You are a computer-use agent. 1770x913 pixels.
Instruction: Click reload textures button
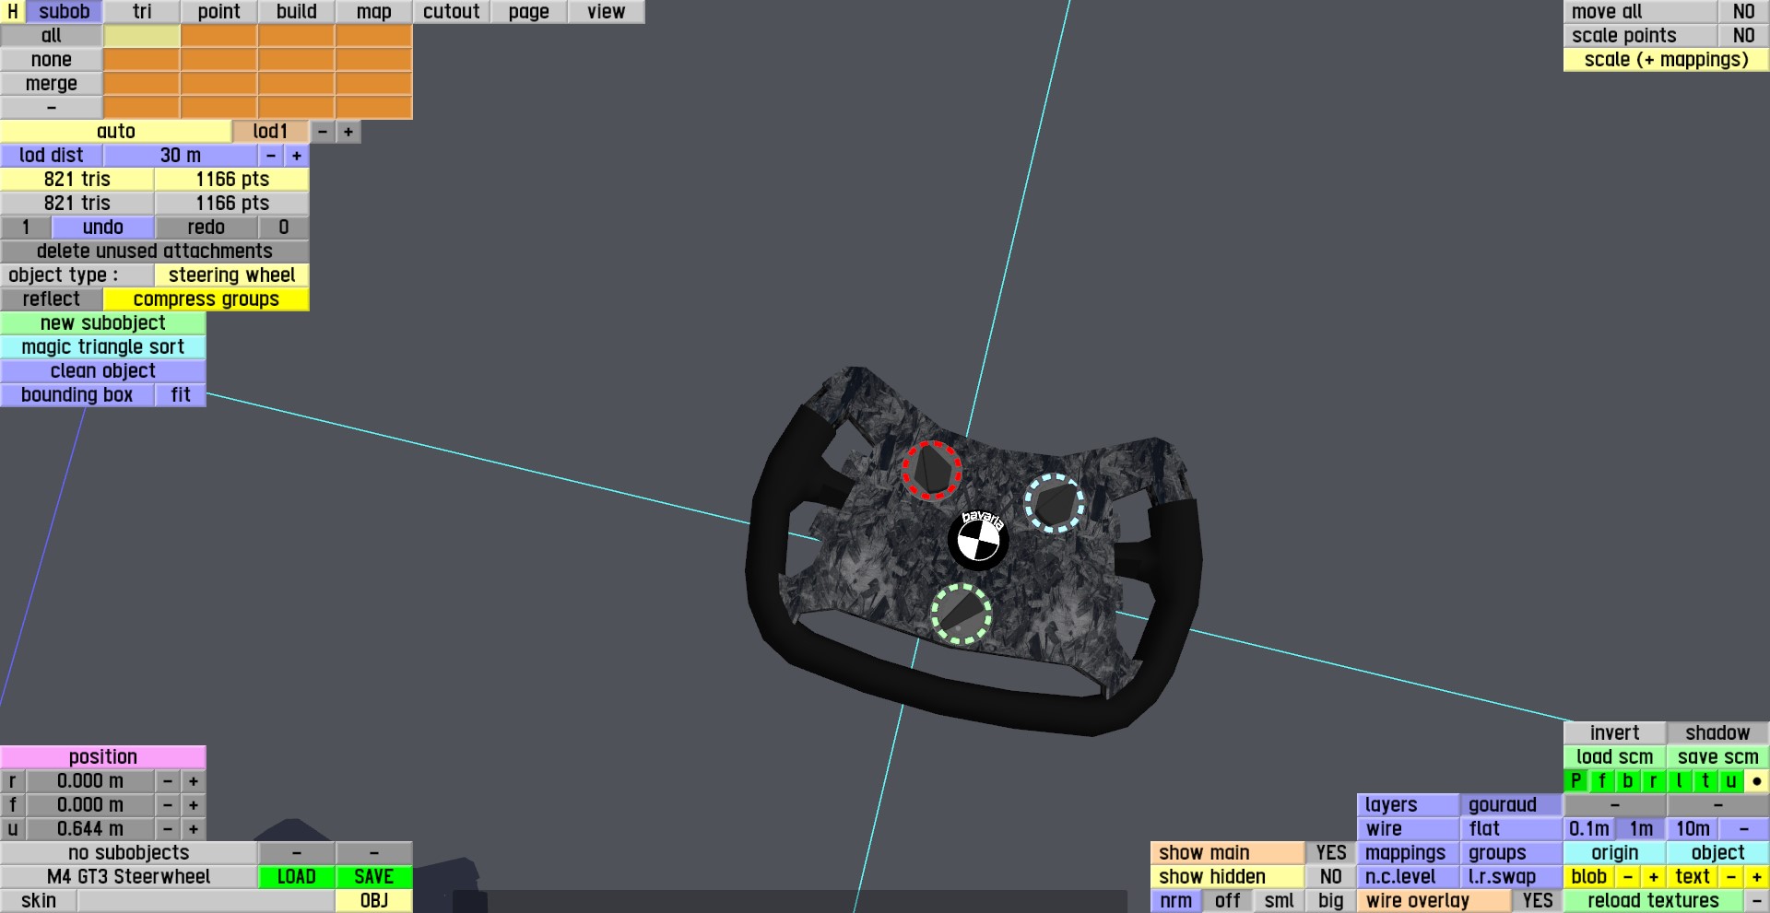click(1654, 901)
